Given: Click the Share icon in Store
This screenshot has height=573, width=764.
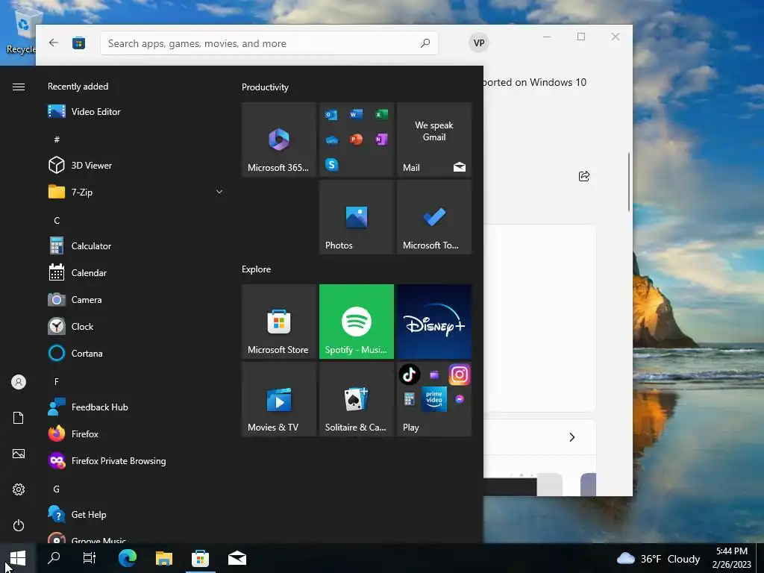Looking at the screenshot, I should point(583,176).
